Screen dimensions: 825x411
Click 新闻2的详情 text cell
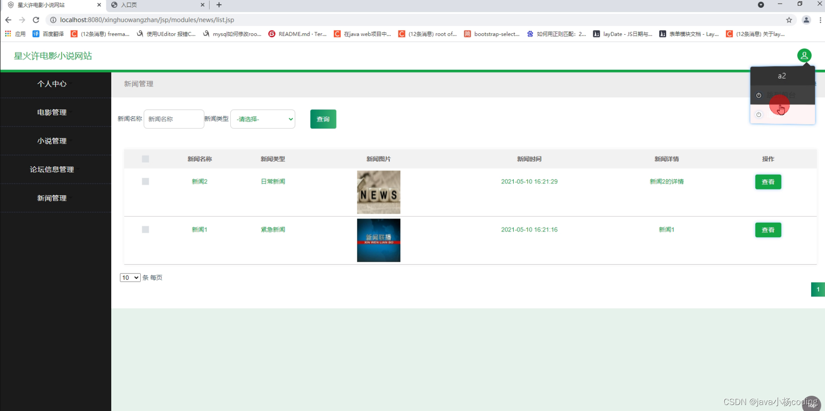click(x=667, y=181)
